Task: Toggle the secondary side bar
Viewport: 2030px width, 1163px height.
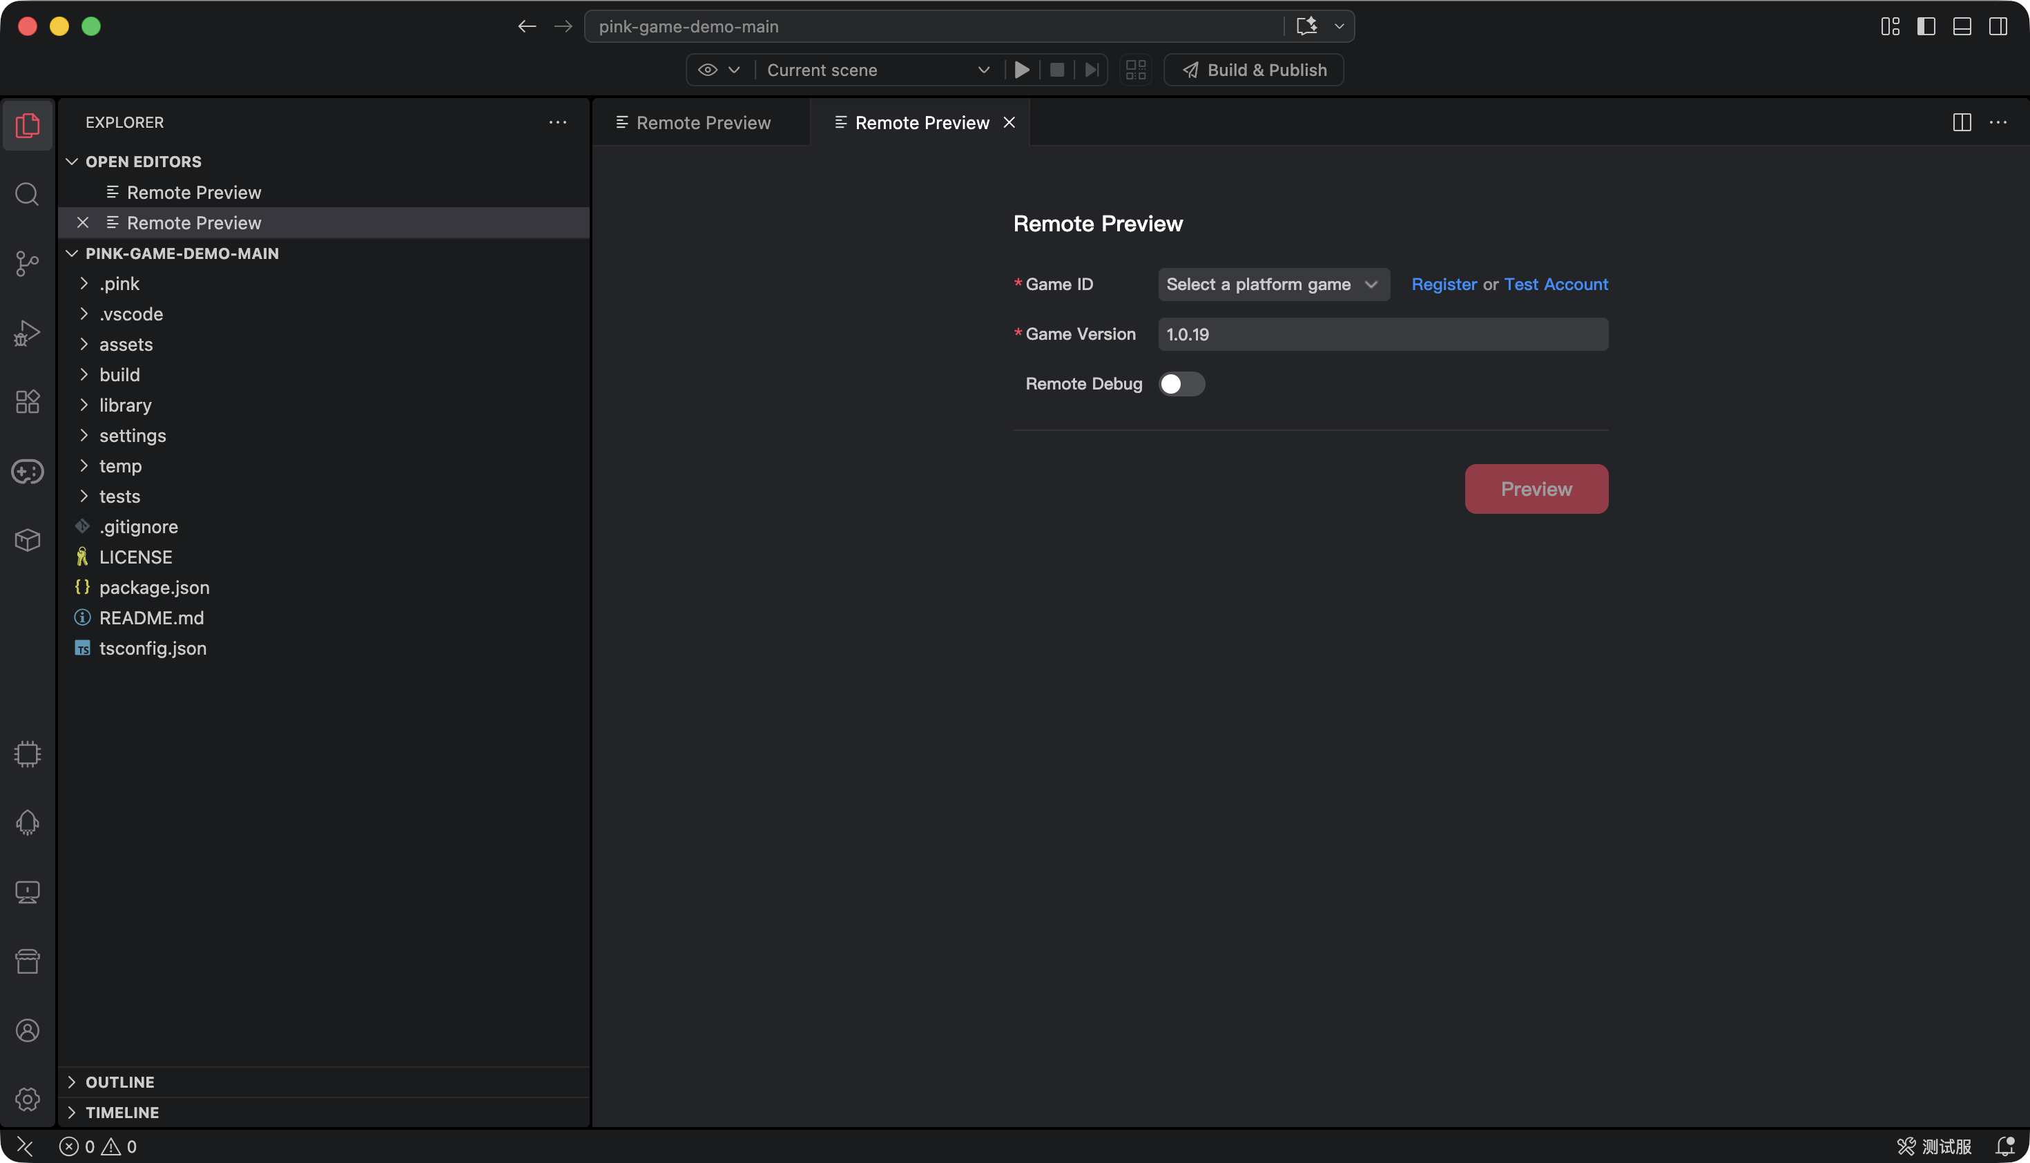Action: pyautogui.click(x=1998, y=26)
